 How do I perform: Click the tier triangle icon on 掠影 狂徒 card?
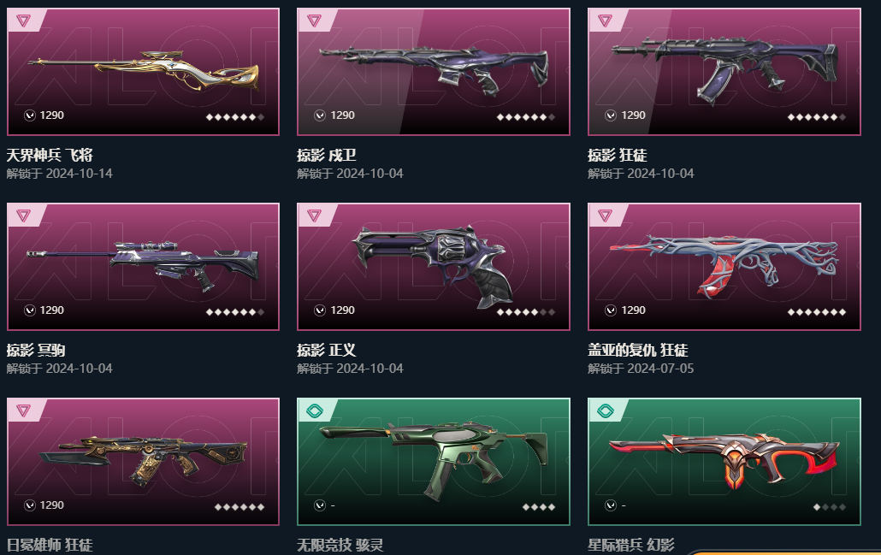coord(605,21)
